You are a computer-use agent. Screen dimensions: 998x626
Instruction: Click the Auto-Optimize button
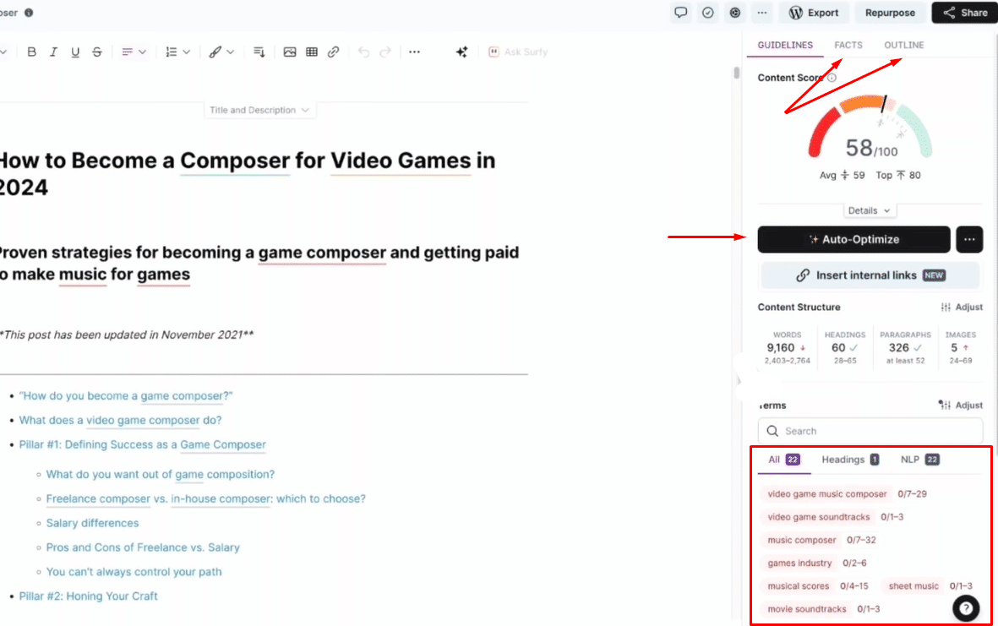853,240
